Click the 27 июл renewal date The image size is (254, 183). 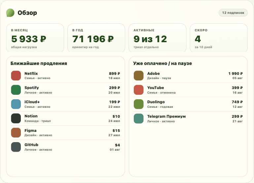tap(114, 135)
